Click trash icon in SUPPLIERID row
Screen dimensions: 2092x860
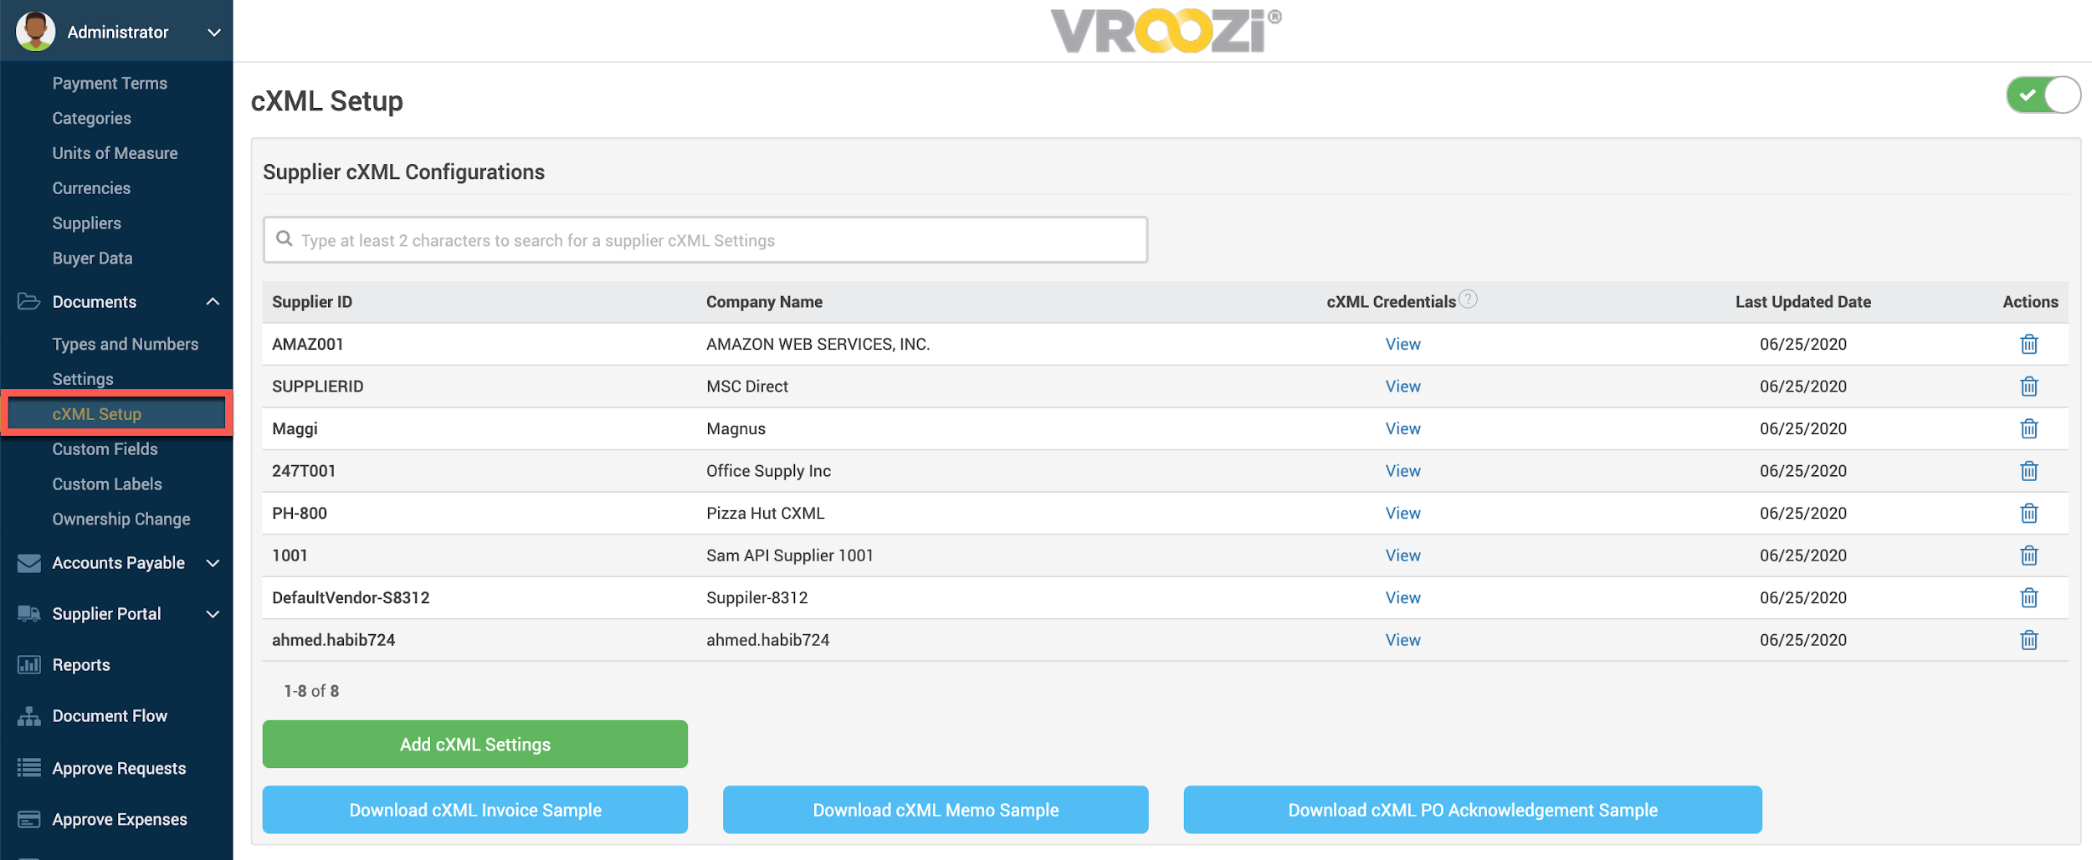pos(2028,386)
